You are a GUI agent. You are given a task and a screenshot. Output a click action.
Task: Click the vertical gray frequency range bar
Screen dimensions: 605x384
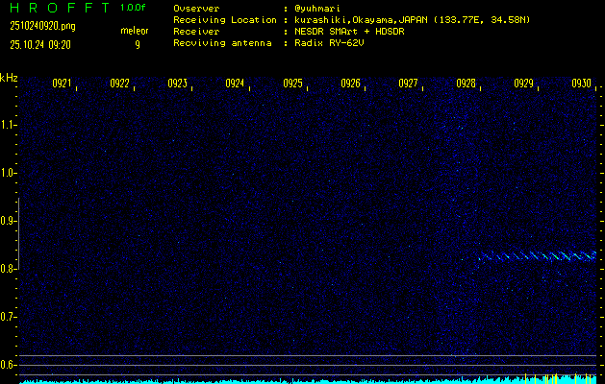[x=19, y=233]
